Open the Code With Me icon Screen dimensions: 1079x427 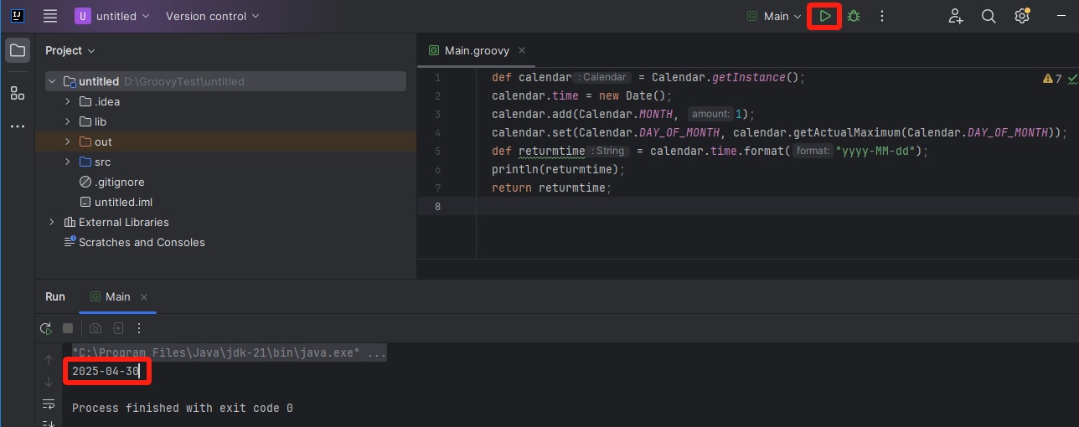click(956, 16)
